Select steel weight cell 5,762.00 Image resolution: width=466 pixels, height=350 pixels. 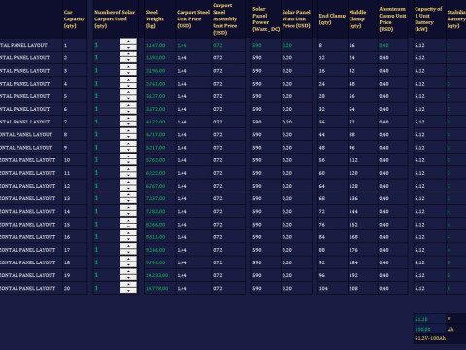[159, 160]
